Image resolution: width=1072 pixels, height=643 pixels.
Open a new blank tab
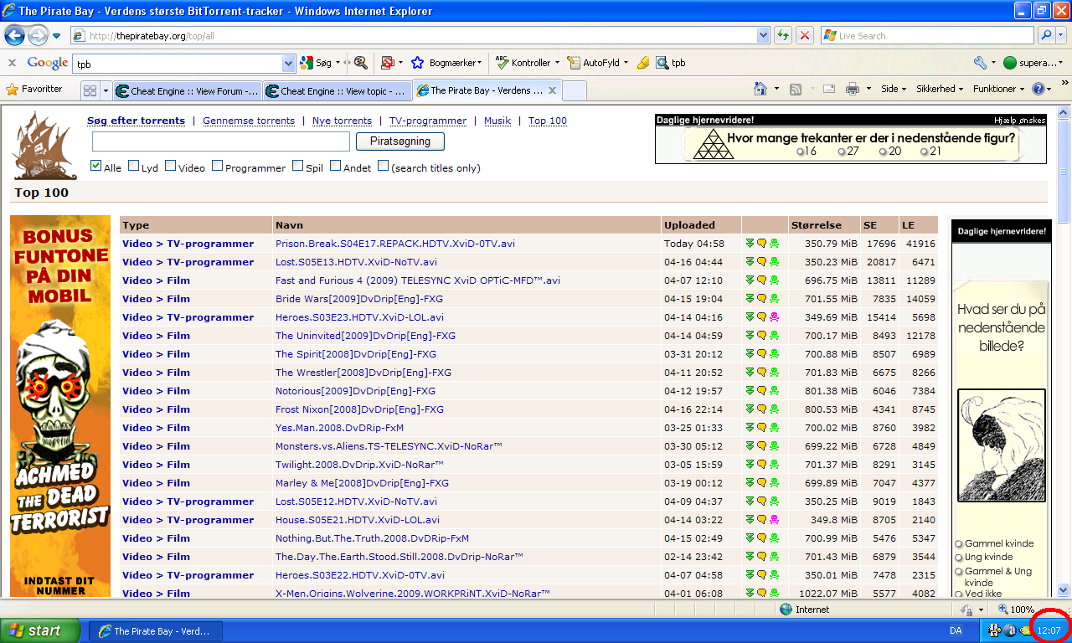click(574, 90)
